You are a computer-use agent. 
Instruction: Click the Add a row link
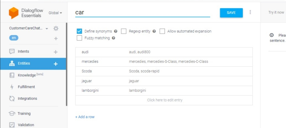point(85,117)
